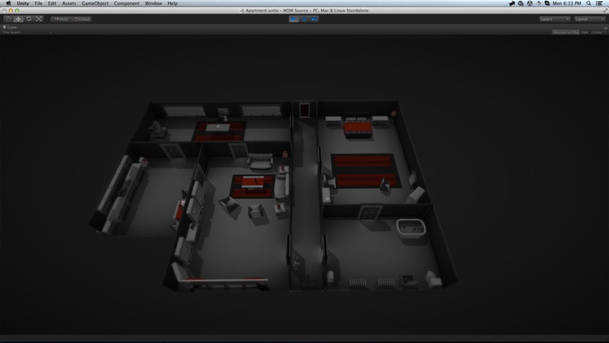609x343 pixels.
Task: Select the Move transform tool
Action: pos(19,19)
